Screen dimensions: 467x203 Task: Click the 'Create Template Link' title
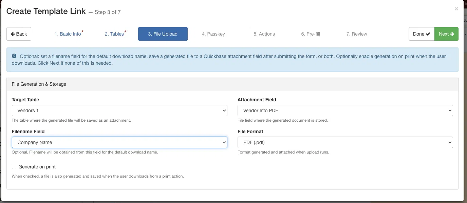46,11
